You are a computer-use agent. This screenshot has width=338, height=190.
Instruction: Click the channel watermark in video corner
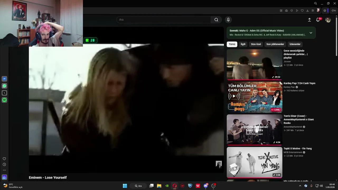point(219,164)
